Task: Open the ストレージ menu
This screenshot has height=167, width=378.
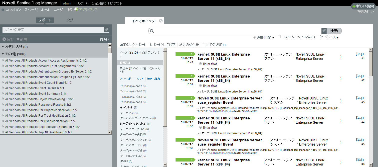Action: pos(31,10)
